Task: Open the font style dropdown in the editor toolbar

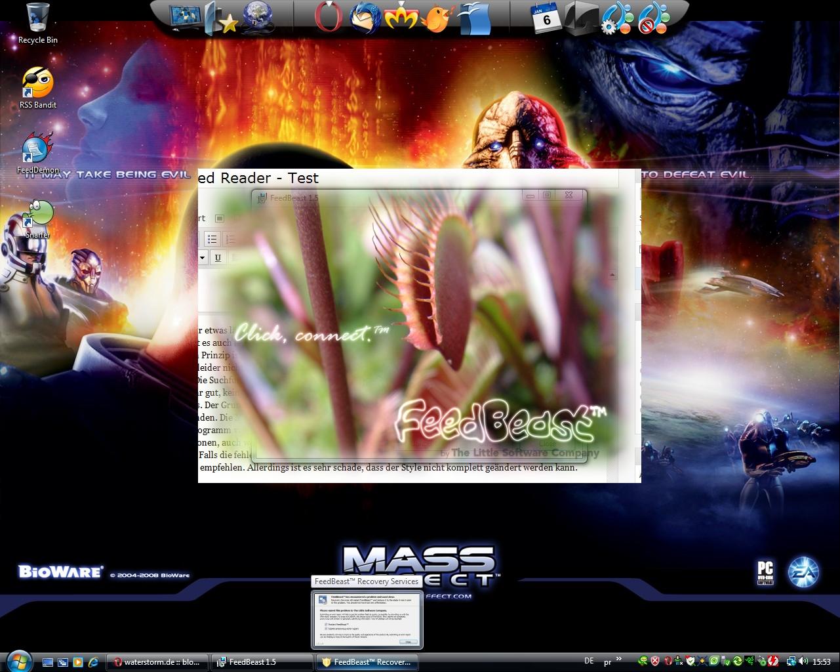Action: (x=202, y=258)
